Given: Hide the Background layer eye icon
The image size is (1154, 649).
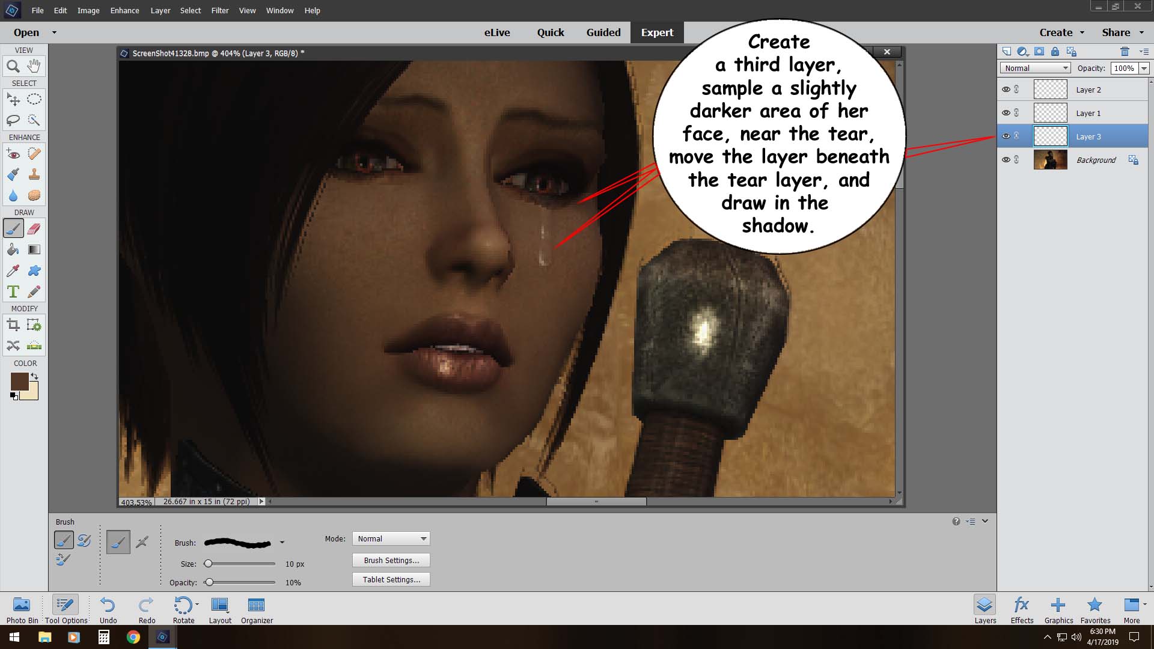Looking at the screenshot, I should click(x=1006, y=160).
